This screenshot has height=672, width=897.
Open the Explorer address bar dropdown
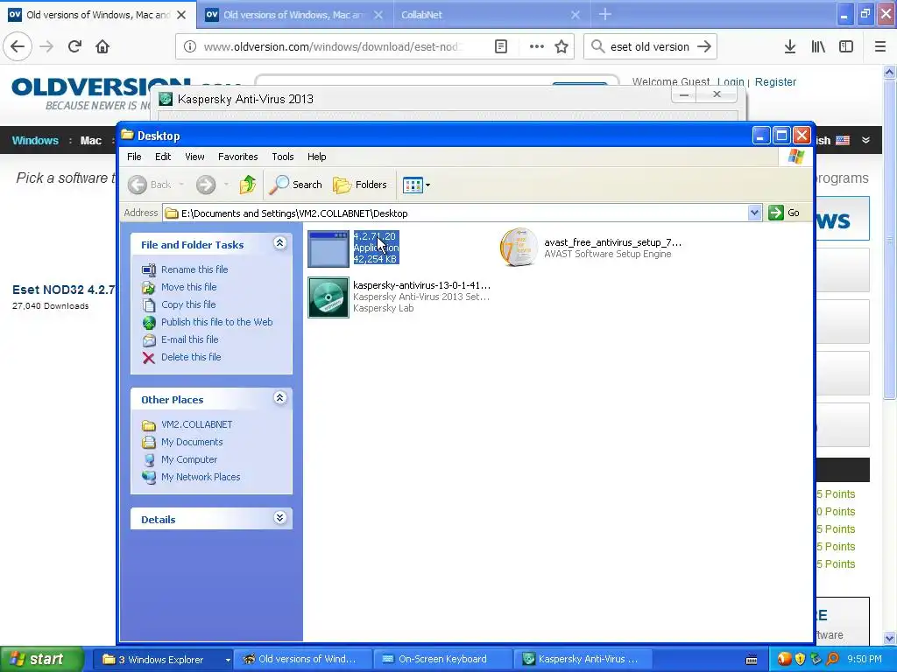(754, 213)
